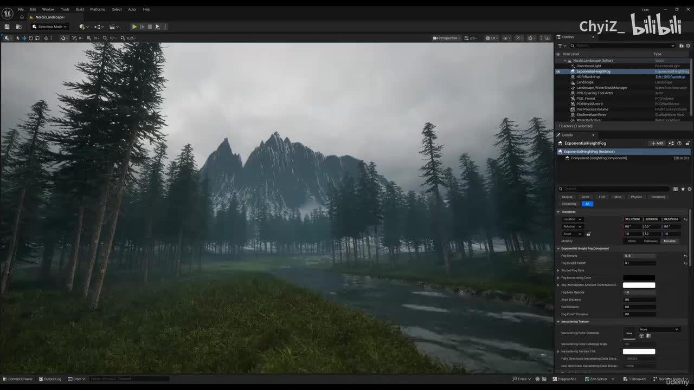Open the Browse content icon next to Save
The height and width of the screenshot is (390, 694).
coord(18,27)
